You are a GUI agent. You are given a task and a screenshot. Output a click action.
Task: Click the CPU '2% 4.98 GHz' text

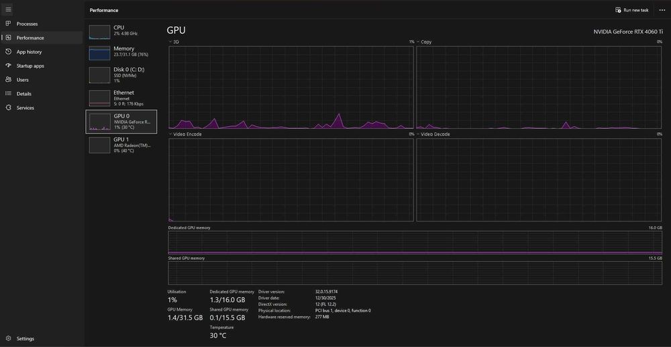tap(125, 34)
